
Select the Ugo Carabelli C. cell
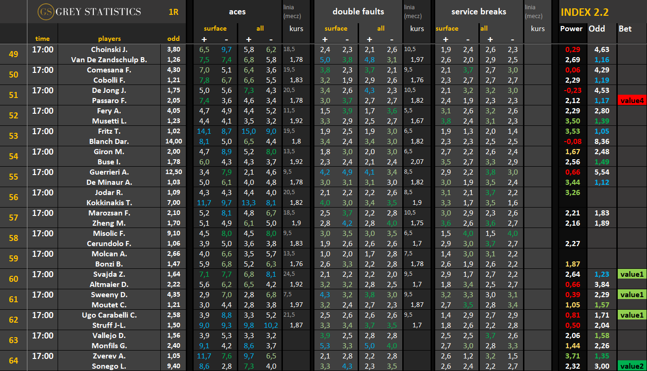(x=109, y=315)
